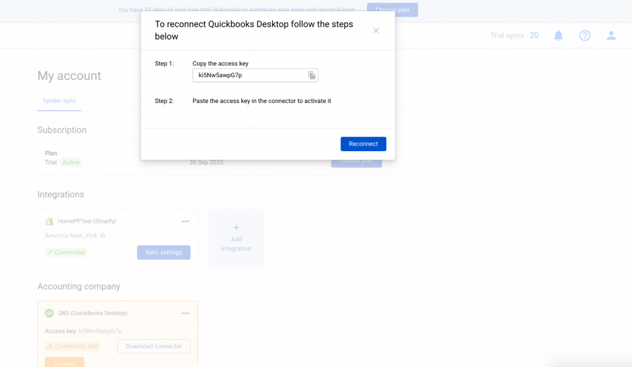This screenshot has height=367, width=632.
Task: Switch to the Synder sync tab
Action: (x=59, y=101)
